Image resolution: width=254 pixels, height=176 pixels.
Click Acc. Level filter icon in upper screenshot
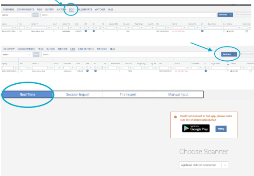click(x=128, y=28)
